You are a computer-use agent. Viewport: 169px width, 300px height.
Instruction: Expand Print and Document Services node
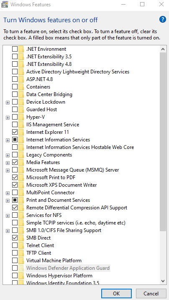pyautogui.click(x=8, y=201)
